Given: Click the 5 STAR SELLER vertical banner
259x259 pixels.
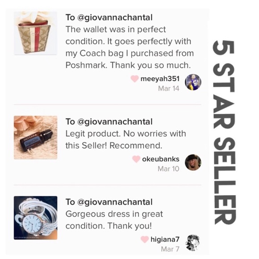Looking at the screenshot, I should coord(225,132).
